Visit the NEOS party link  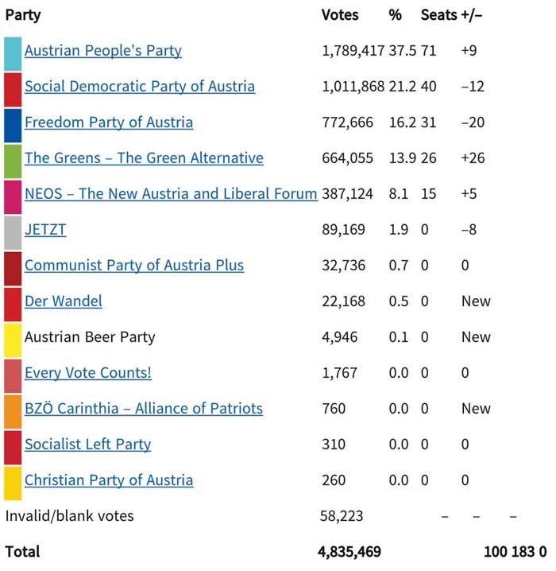tap(171, 194)
